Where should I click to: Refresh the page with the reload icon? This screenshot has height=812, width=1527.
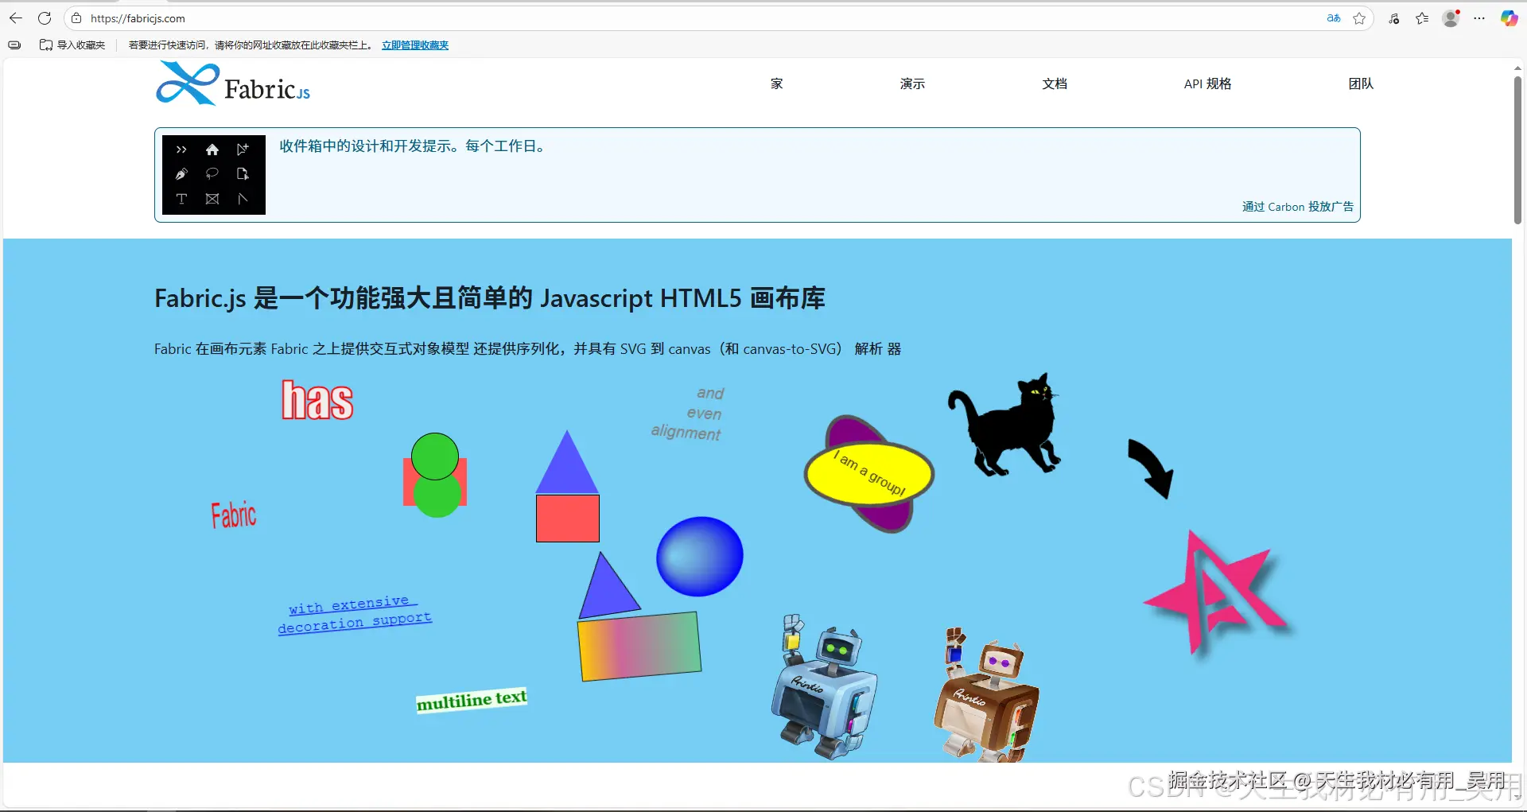(x=45, y=18)
